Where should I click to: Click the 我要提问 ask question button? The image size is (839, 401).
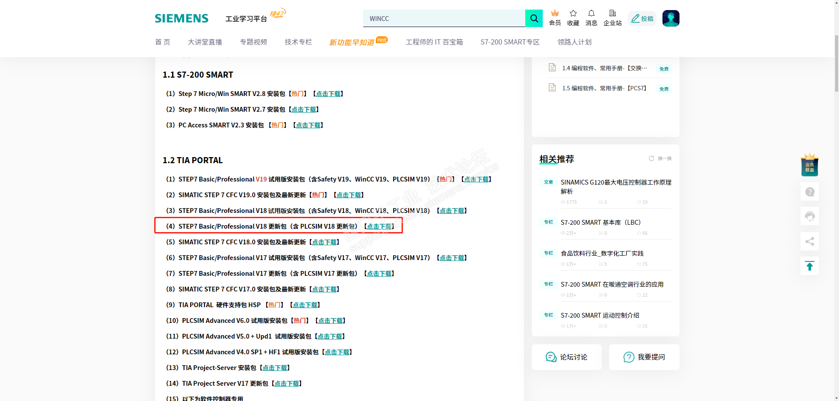pos(644,357)
